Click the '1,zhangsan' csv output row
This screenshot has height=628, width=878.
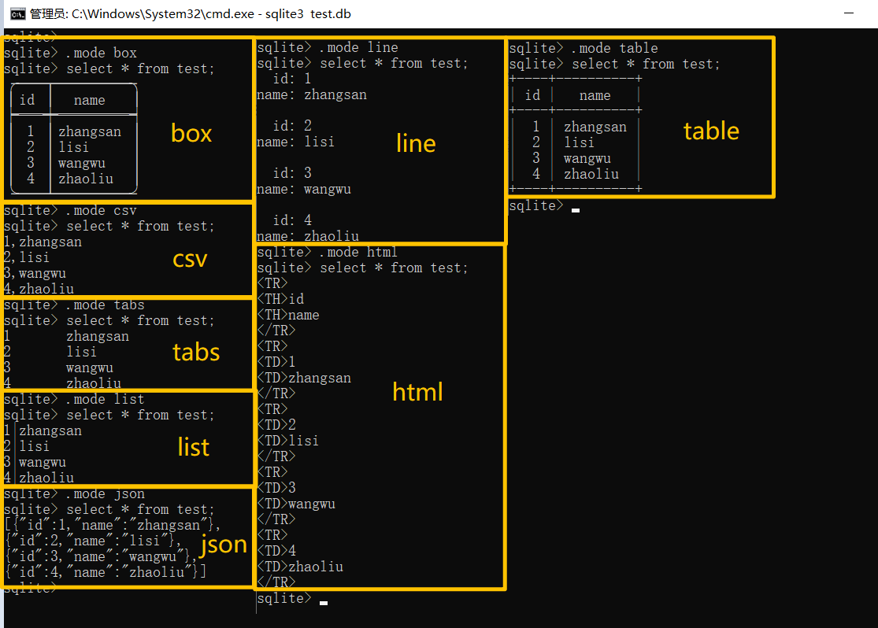pyautogui.click(x=43, y=242)
